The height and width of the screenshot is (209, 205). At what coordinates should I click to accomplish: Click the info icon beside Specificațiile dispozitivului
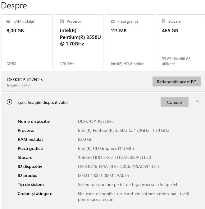9,102
